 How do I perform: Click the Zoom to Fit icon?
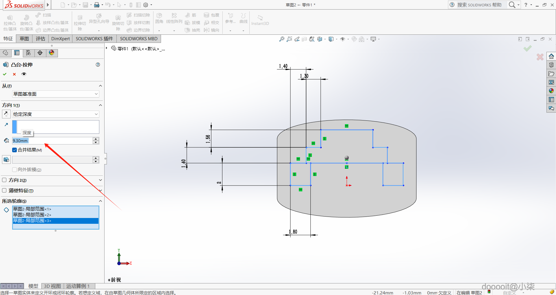click(281, 39)
